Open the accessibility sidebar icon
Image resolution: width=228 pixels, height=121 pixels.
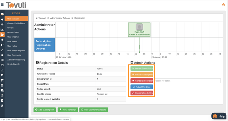pos(2,105)
